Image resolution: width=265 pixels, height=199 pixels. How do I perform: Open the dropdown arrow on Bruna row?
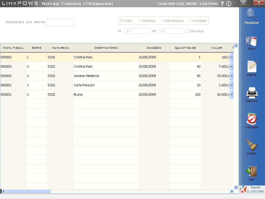[x=231, y=95]
